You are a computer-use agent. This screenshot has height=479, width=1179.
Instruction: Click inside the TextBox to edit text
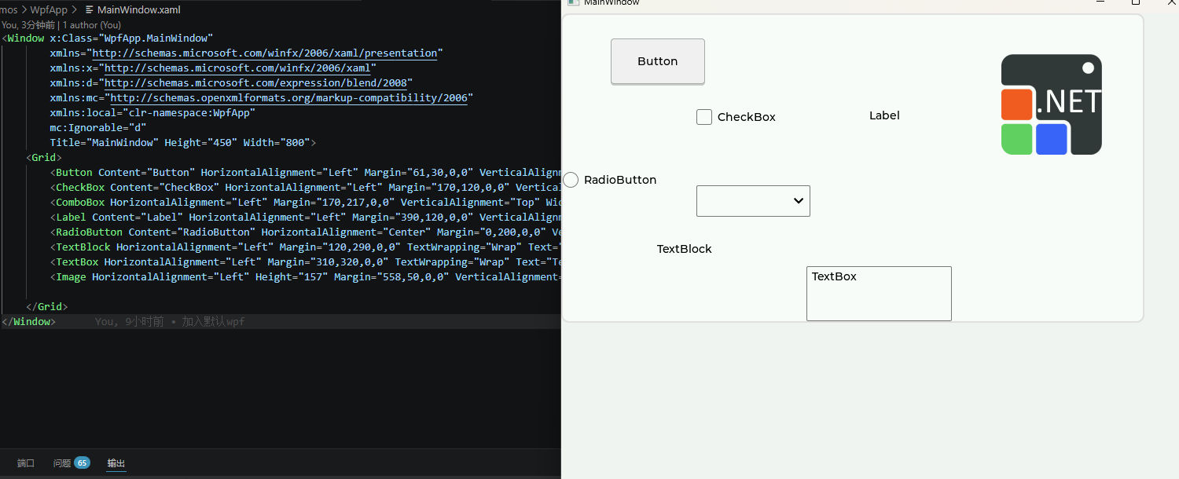[879, 293]
